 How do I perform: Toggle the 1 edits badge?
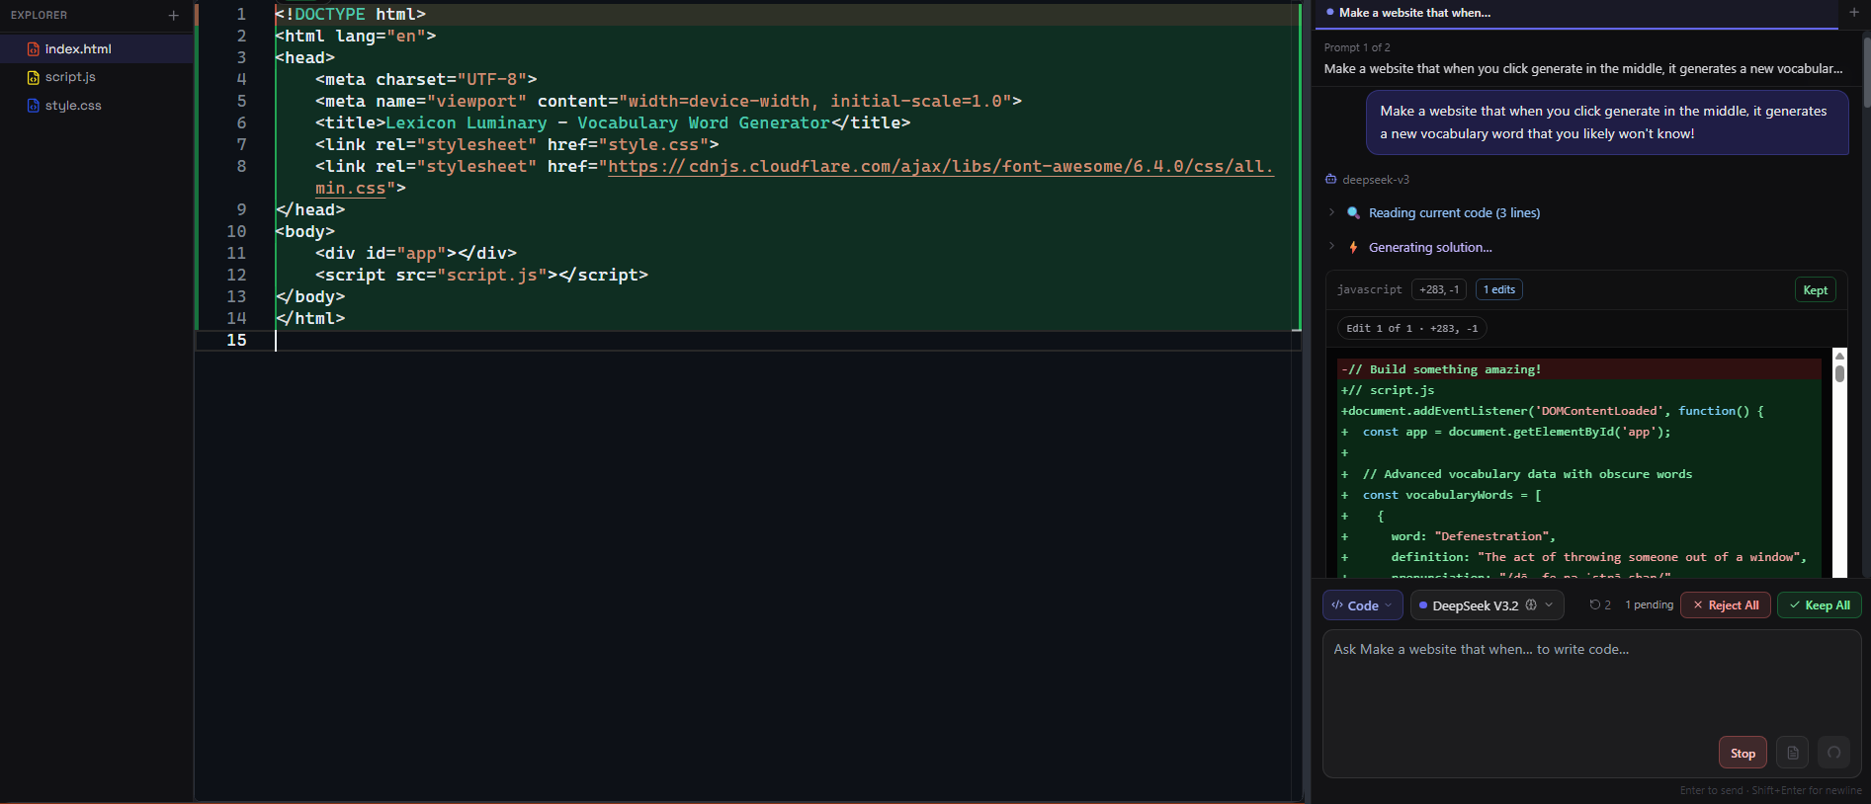(1498, 289)
